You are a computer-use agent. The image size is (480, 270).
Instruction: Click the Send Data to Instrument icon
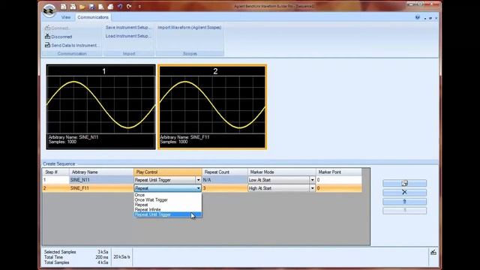pos(47,45)
